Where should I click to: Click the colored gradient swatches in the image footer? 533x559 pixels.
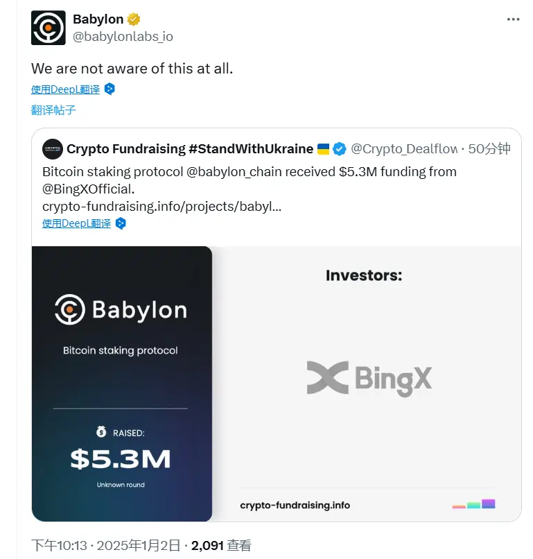click(x=475, y=506)
